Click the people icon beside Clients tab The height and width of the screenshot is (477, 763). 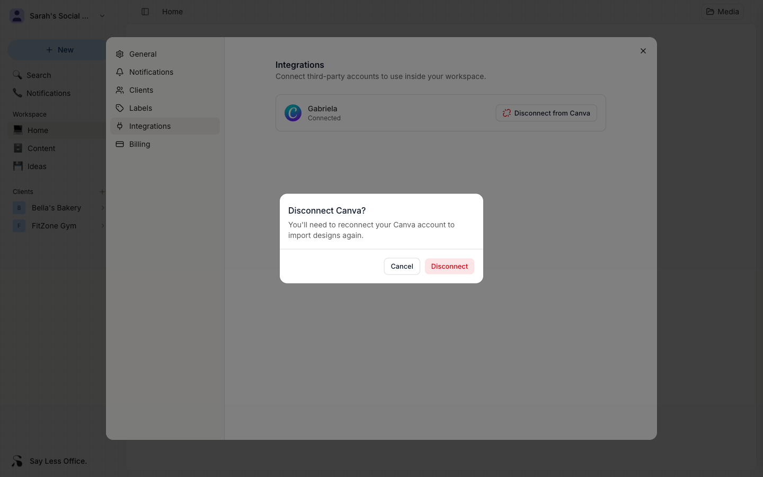(120, 90)
